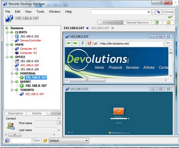The width and height of the screenshot is (179, 148).
Task: Collapse the QUEBEC group
Action: coord(12,82)
